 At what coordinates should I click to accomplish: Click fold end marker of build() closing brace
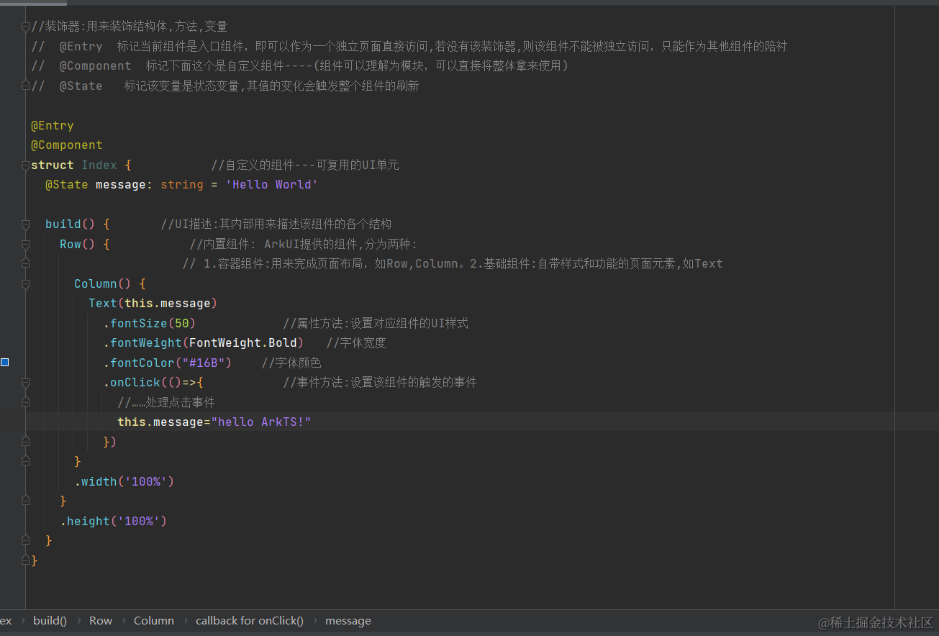tap(26, 540)
